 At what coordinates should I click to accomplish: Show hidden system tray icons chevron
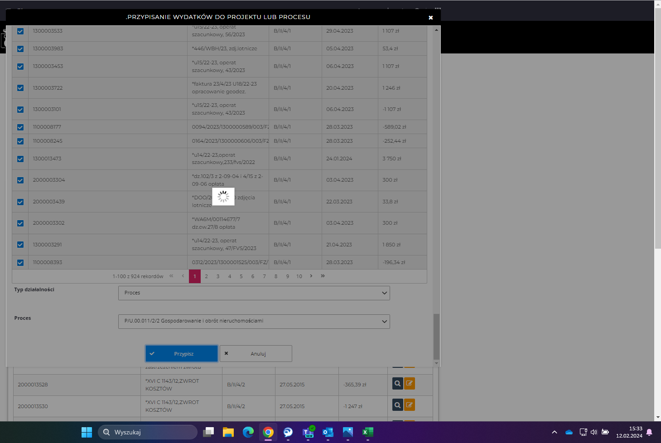[x=554, y=432]
